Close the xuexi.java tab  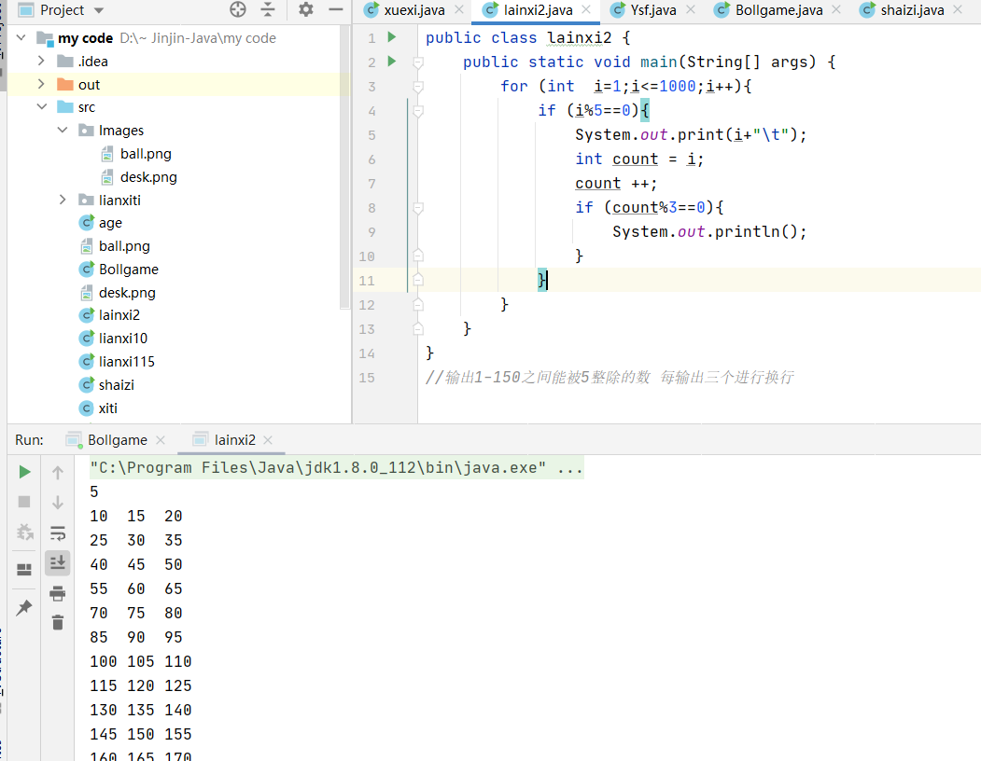tap(459, 9)
